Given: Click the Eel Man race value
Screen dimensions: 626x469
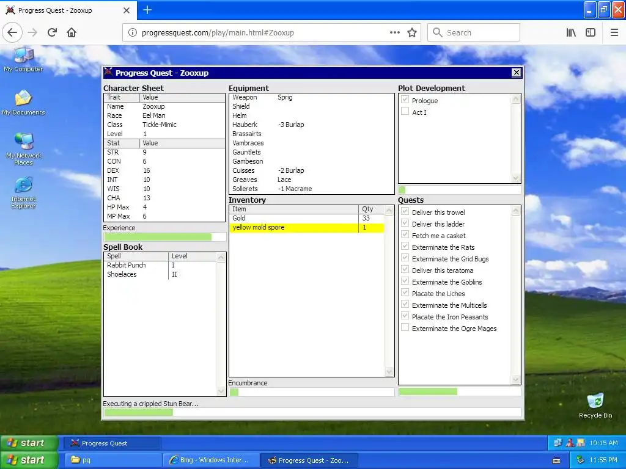Looking at the screenshot, I should [153, 115].
